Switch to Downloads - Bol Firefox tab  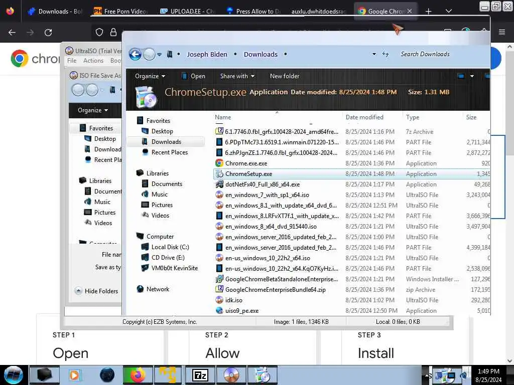tap(55, 12)
